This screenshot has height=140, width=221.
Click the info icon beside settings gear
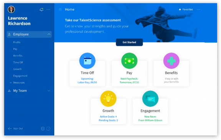(48, 128)
